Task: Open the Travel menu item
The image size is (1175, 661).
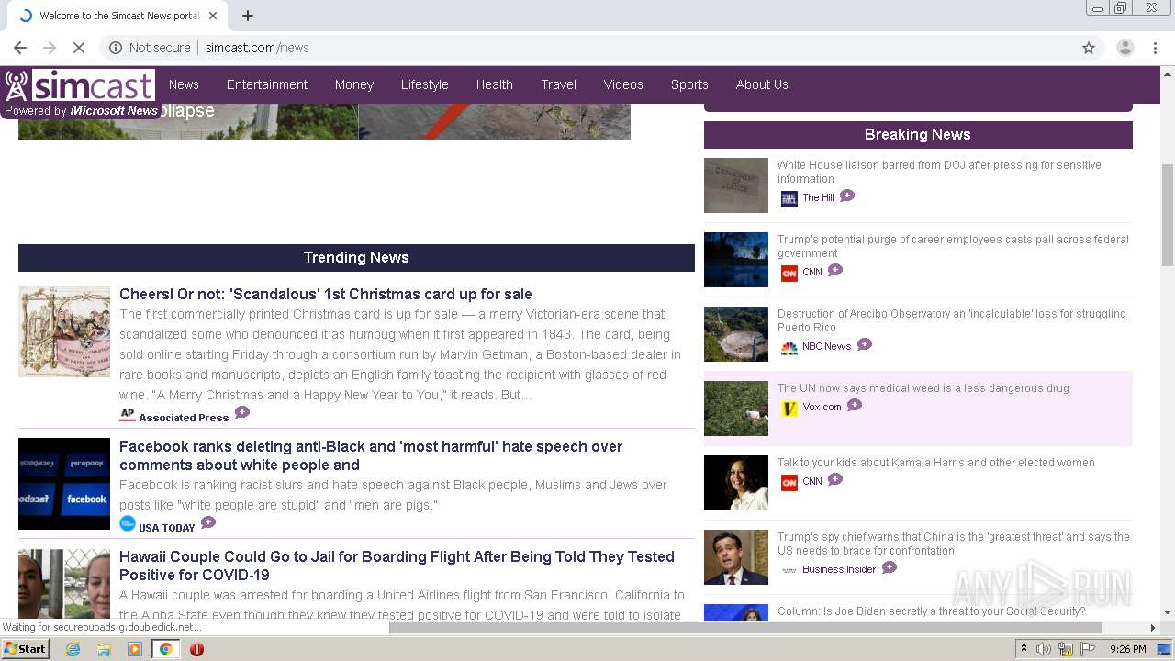Action: tap(559, 84)
